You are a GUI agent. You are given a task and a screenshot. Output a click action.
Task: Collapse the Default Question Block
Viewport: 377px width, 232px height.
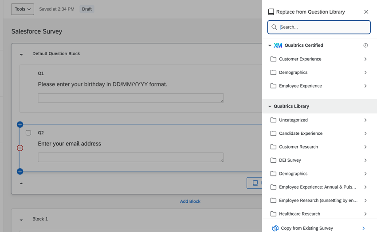pos(21,54)
